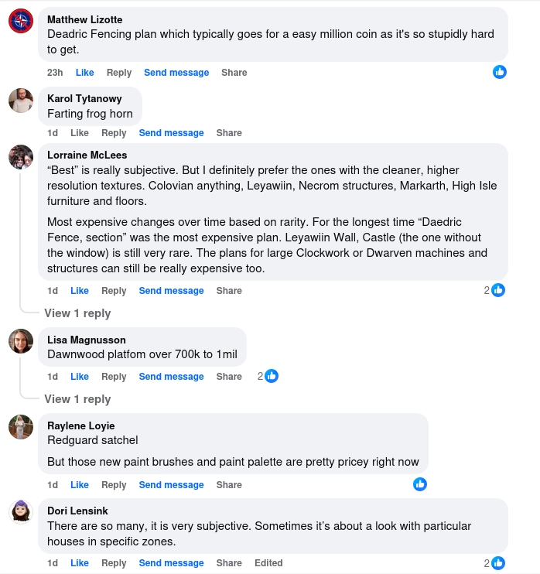View like reactions on Matthew Lizotte's comment
The width and height of the screenshot is (540, 574).
[500, 72]
